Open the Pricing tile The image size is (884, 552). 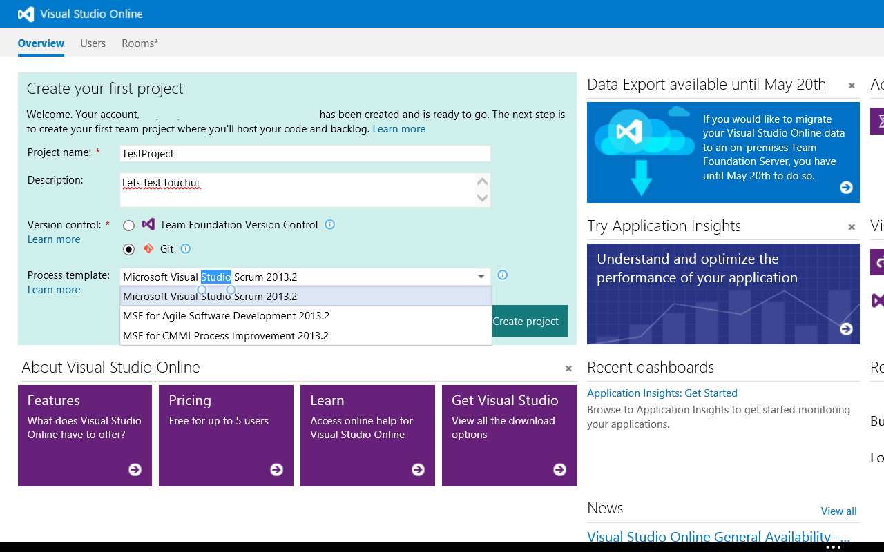226,435
